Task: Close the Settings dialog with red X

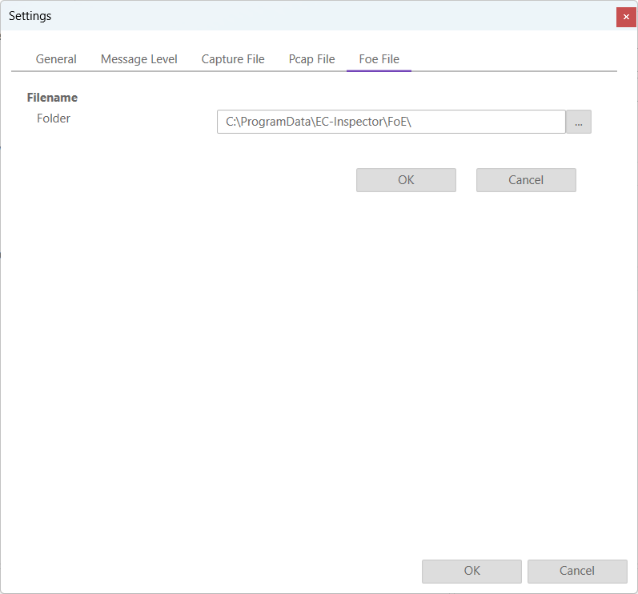Action: click(626, 17)
